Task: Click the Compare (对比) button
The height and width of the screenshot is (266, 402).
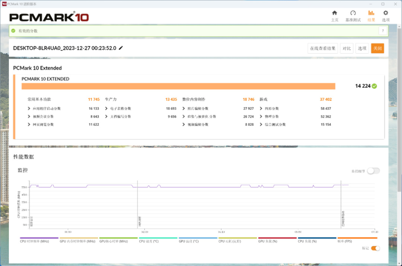Action: (347, 48)
